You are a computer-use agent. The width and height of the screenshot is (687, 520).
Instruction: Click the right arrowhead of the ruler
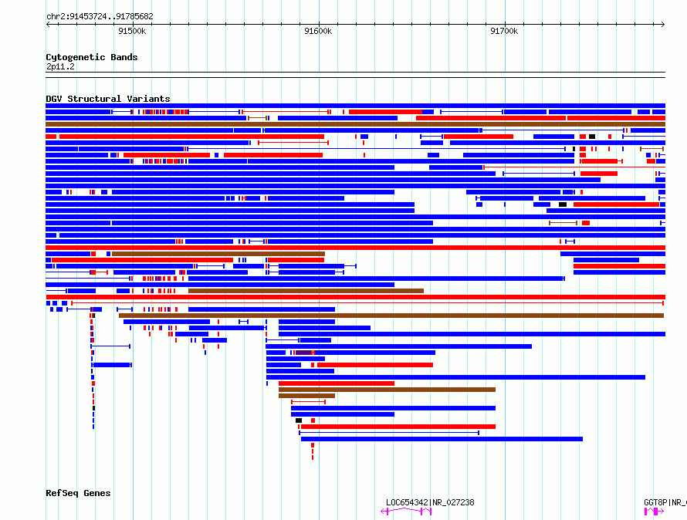click(663, 24)
